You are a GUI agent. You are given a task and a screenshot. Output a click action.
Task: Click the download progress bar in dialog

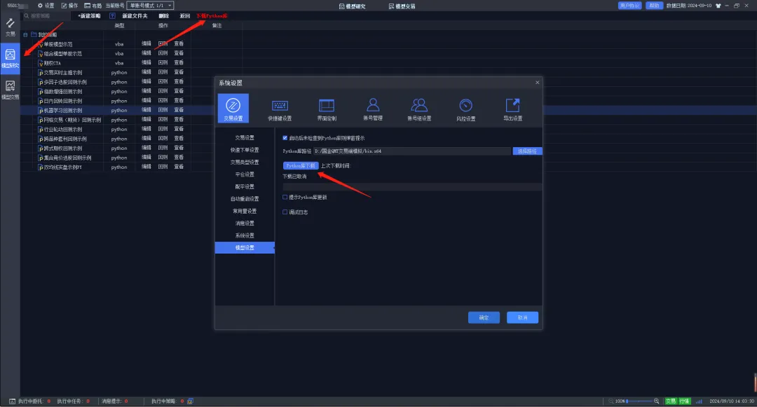(412, 186)
